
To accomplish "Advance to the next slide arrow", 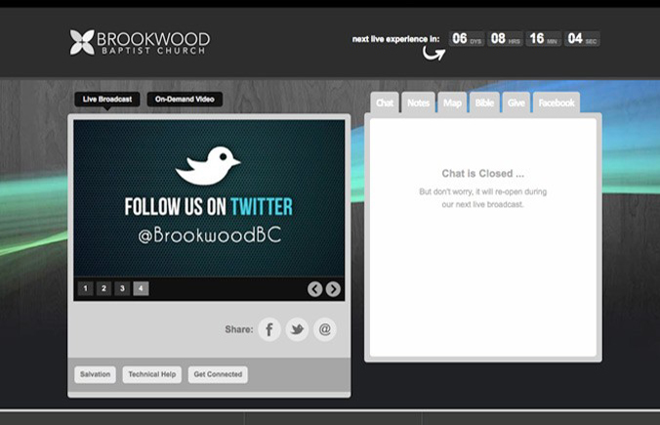I will (x=333, y=289).
